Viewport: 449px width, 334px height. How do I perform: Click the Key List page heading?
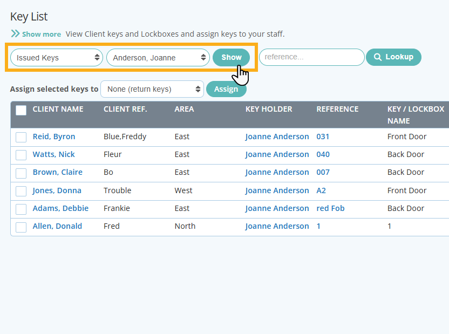pos(29,17)
